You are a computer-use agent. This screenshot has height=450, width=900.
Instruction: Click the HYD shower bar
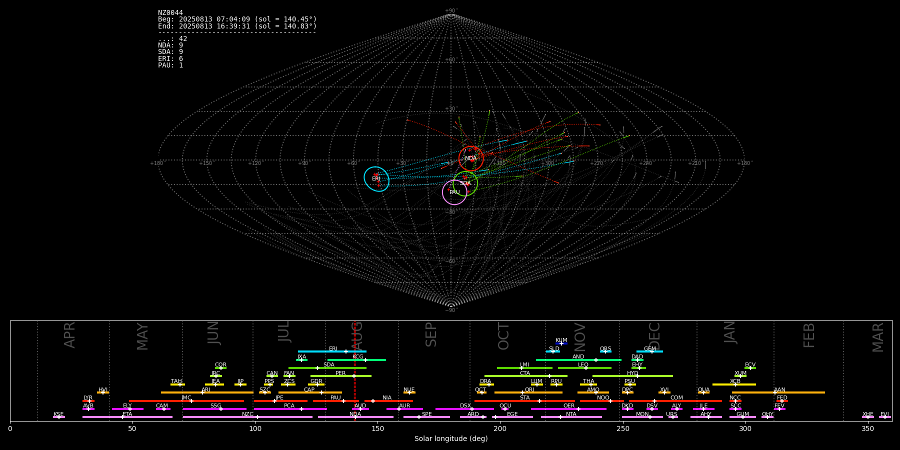click(x=632, y=376)
